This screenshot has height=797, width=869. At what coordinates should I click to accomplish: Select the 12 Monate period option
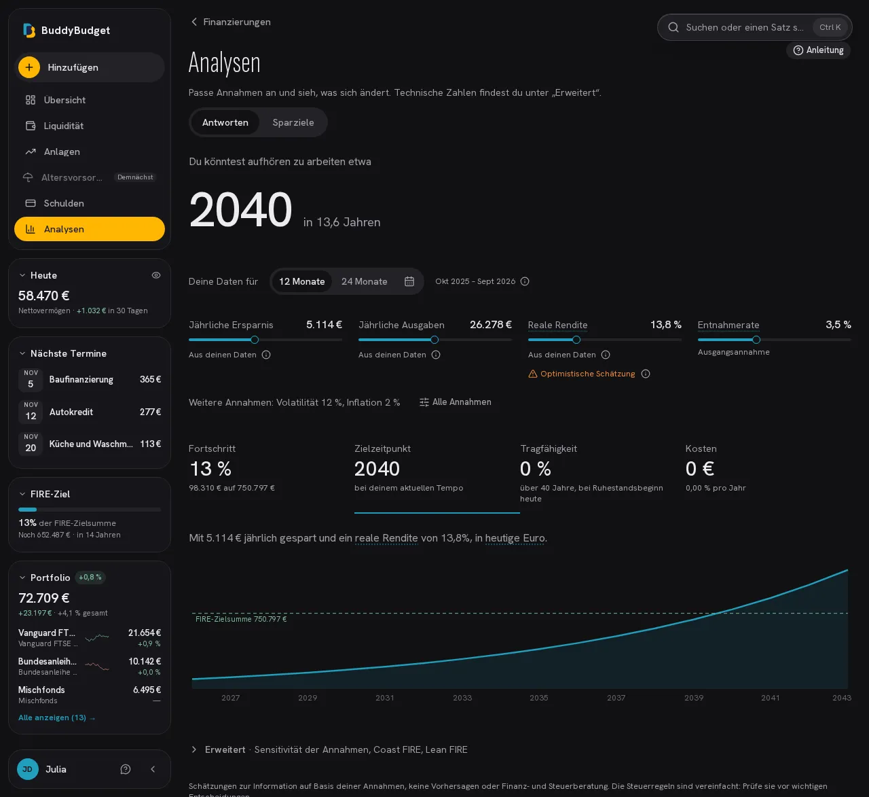point(302,281)
